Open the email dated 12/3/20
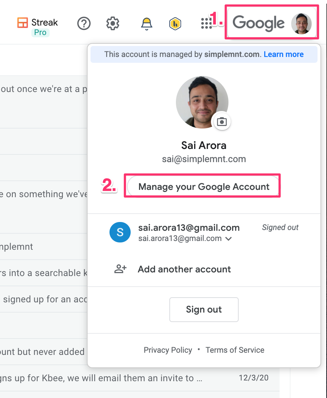 [139, 378]
